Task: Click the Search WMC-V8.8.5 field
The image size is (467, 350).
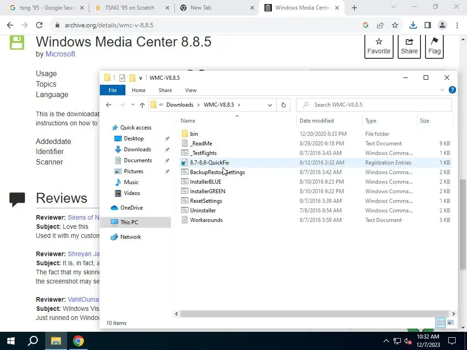Action: tap(374, 105)
